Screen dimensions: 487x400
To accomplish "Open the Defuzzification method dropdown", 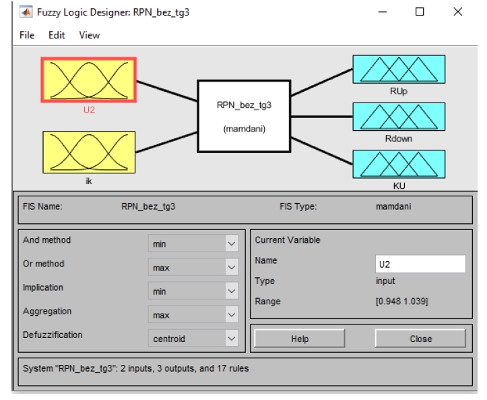I will click(x=193, y=337).
